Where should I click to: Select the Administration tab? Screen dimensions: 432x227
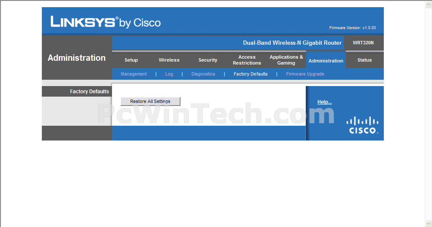coord(325,61)
